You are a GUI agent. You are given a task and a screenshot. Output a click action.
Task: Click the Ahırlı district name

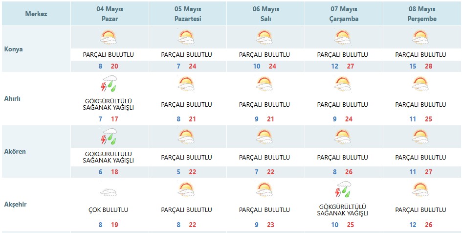[12, 99]
